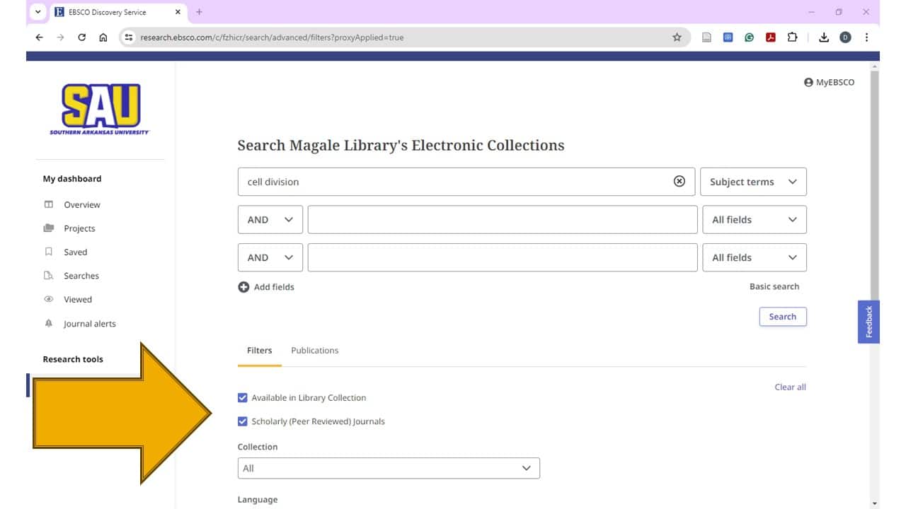The image size is (906, 509).
Task: Click the Add fields plus icon
Action: pos(243,287)
